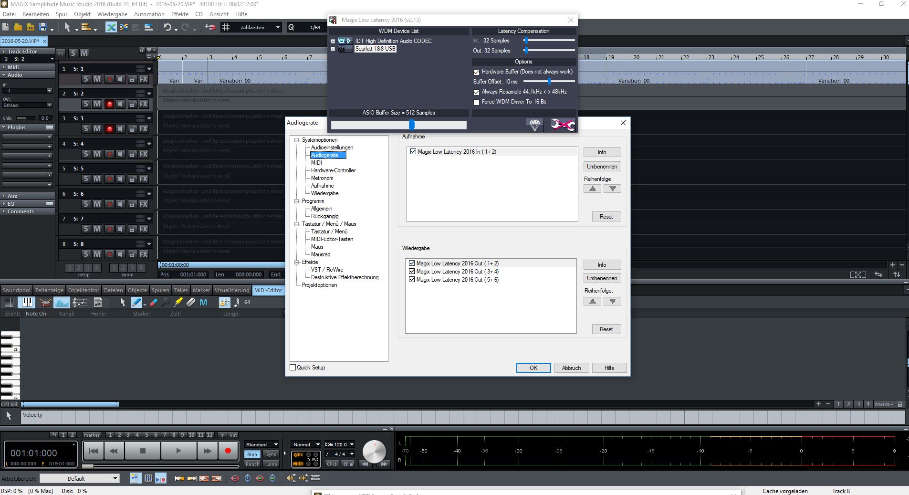Select the eraser tool in MIDI editor
The width and height of the screenshot is (909, 495).
point(153,302)
